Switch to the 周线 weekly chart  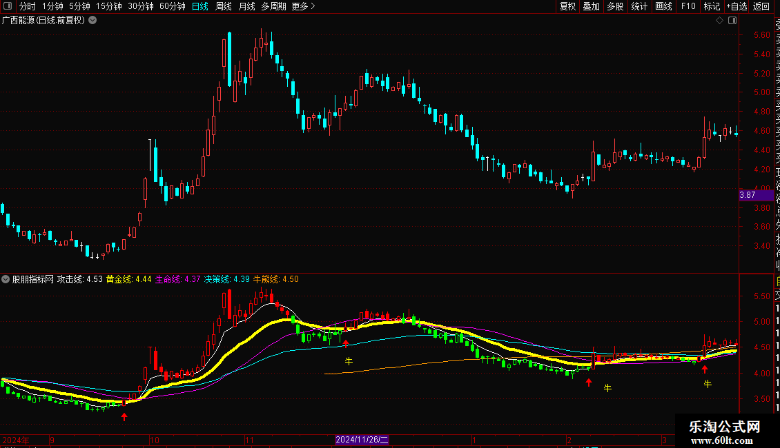[224, 6]
